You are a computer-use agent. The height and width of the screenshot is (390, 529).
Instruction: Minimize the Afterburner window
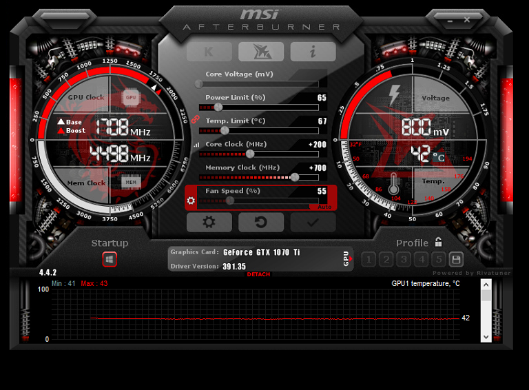click(x=450, y=21)
